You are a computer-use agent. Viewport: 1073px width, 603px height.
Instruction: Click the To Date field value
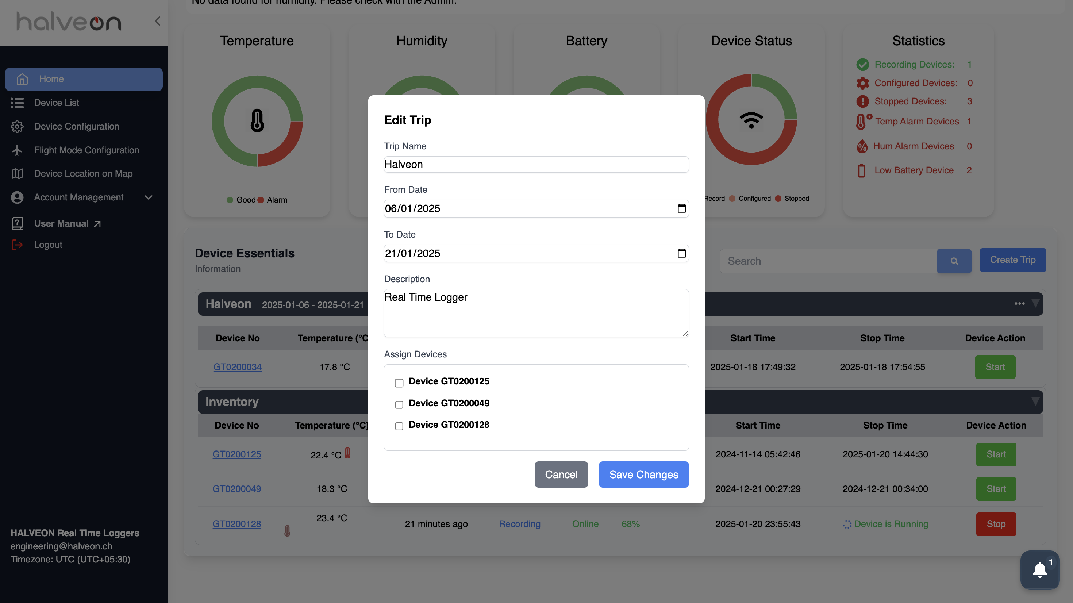coord(412,253)
